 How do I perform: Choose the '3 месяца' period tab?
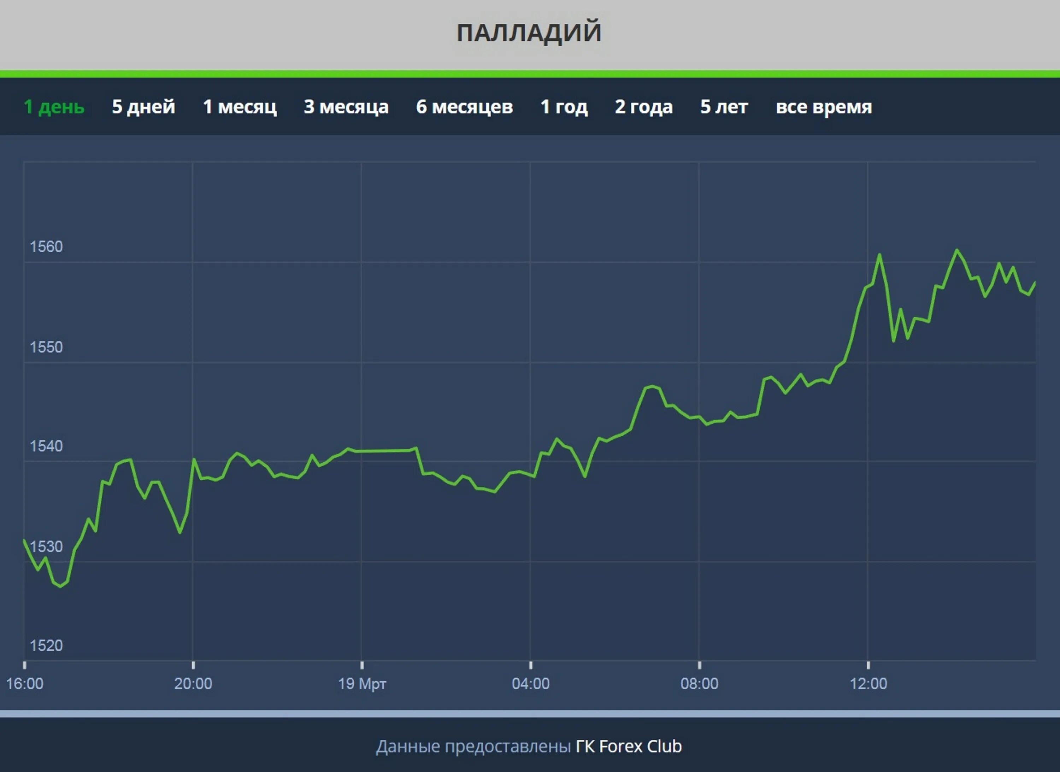click(x=346, y=107)
